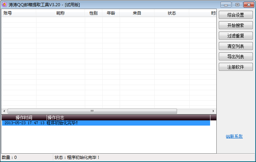
Task: Click the horizontal scrollbar thumb
Action: click(92, 111)
